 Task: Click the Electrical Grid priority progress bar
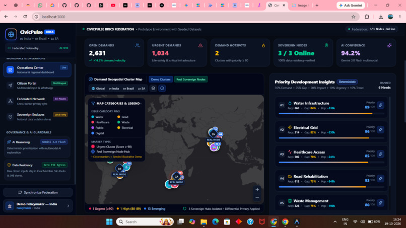click(x=331, y=138)
